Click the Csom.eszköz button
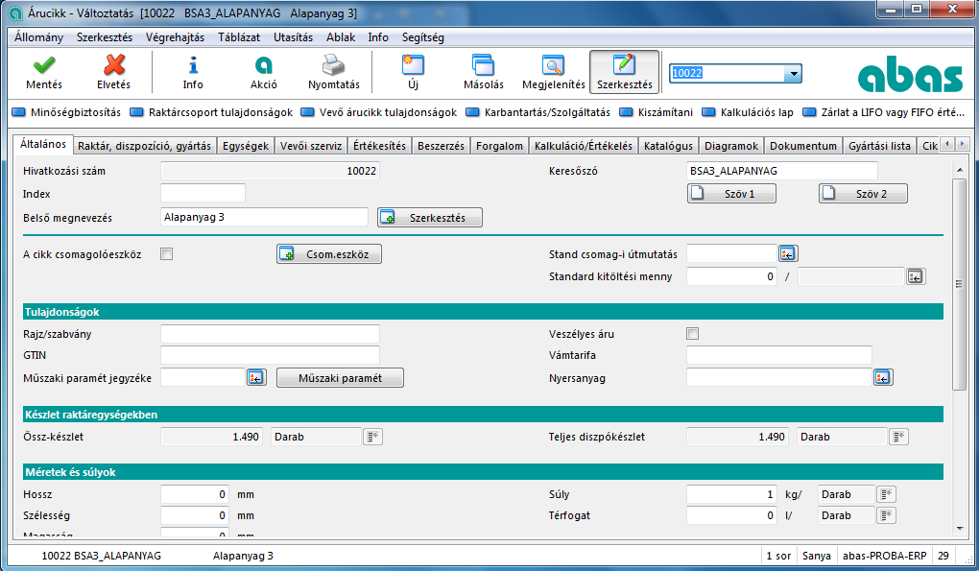The height and width of the screenshot is (571, 979). click(x=329, y=254)
